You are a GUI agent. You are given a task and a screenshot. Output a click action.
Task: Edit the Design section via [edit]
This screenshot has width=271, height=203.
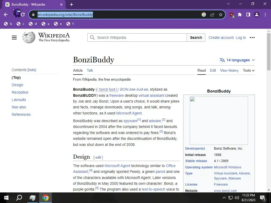[x=98, y=158]
